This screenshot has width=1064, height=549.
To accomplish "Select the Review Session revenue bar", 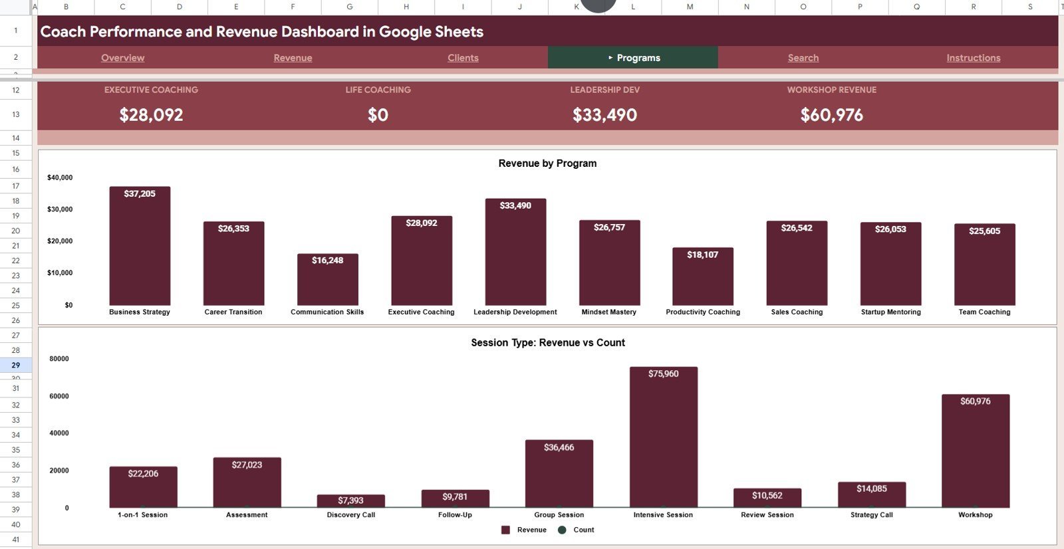I will (x=767, y=498).
